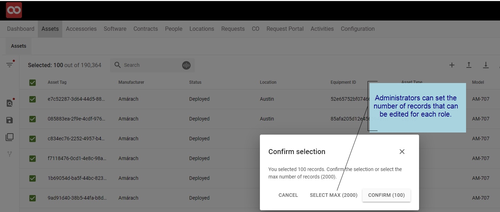Click the save floppy disk icon
Image resolution: width=500 pixels, height=212 pixels.
10,120
